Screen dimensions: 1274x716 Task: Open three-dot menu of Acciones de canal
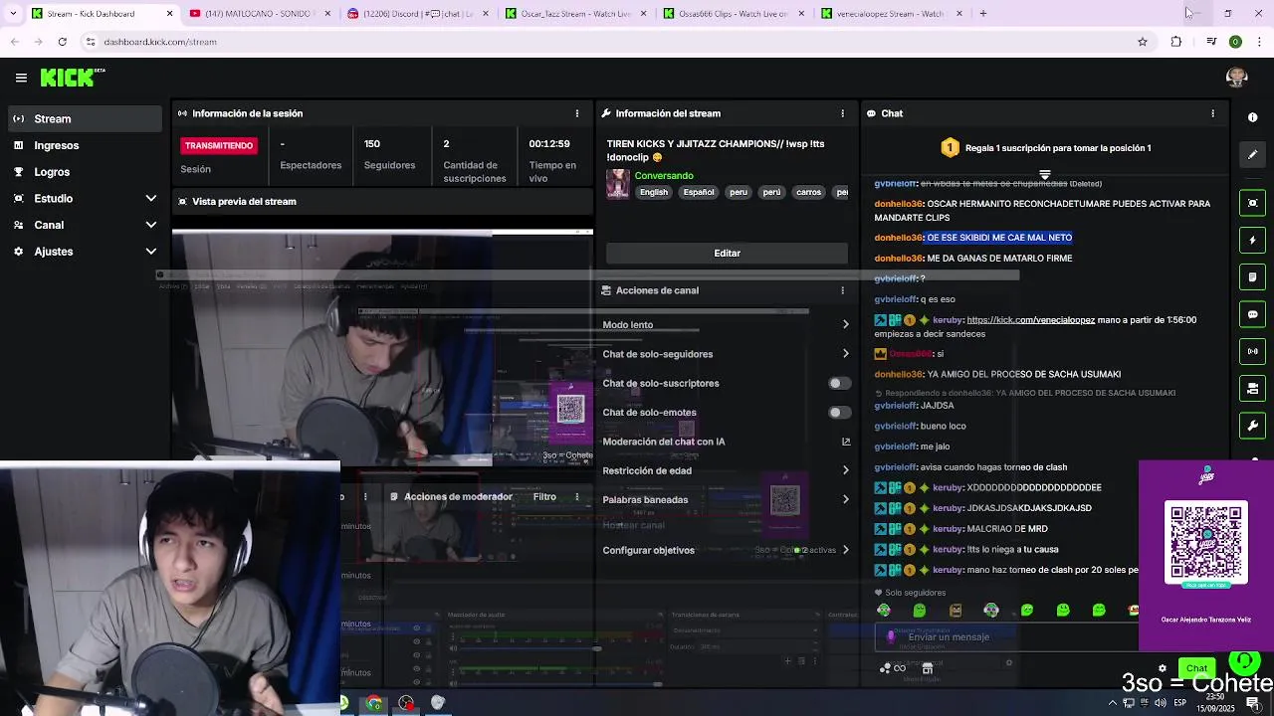[x=842, y=290]
